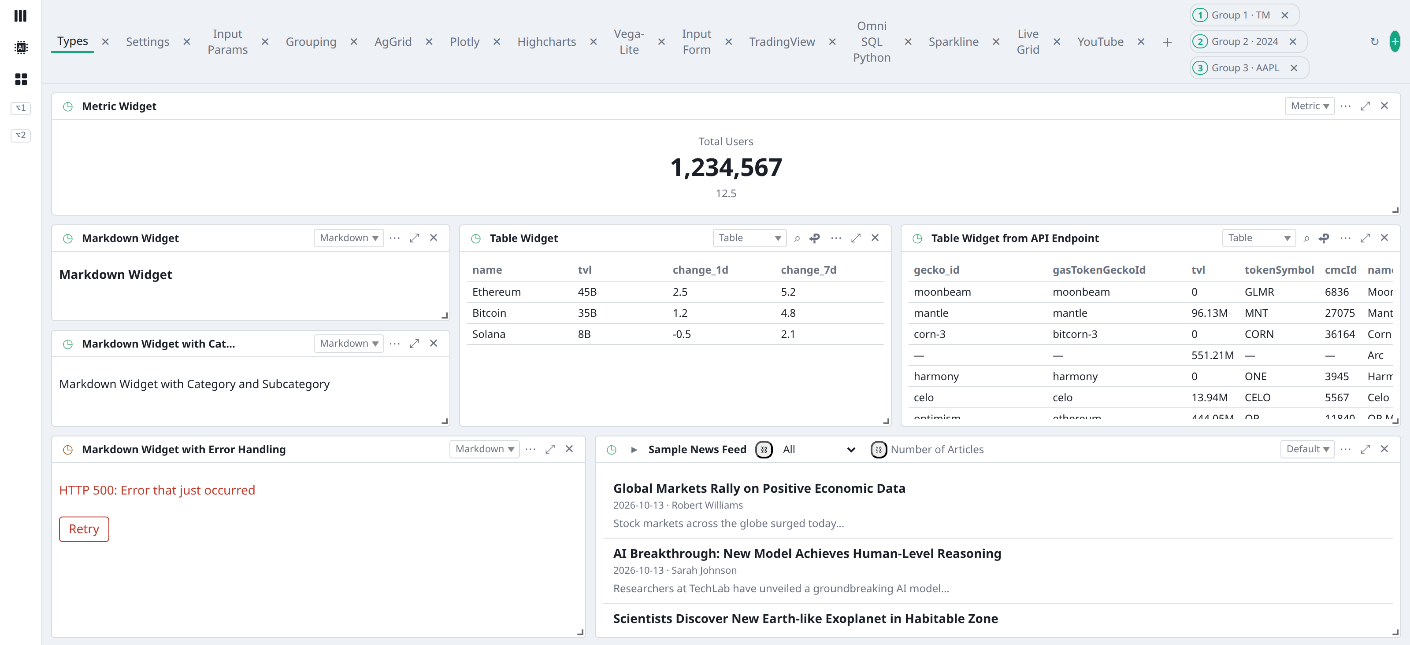1410x645 pixels.
Task: Open the AI chip icon in sidebar
Action: point(20,48)
